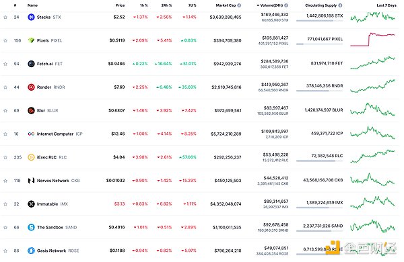Sort table by Price header

coord(120,5)
